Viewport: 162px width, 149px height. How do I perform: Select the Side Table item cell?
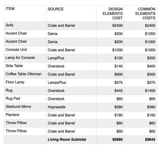click(25, 66)
